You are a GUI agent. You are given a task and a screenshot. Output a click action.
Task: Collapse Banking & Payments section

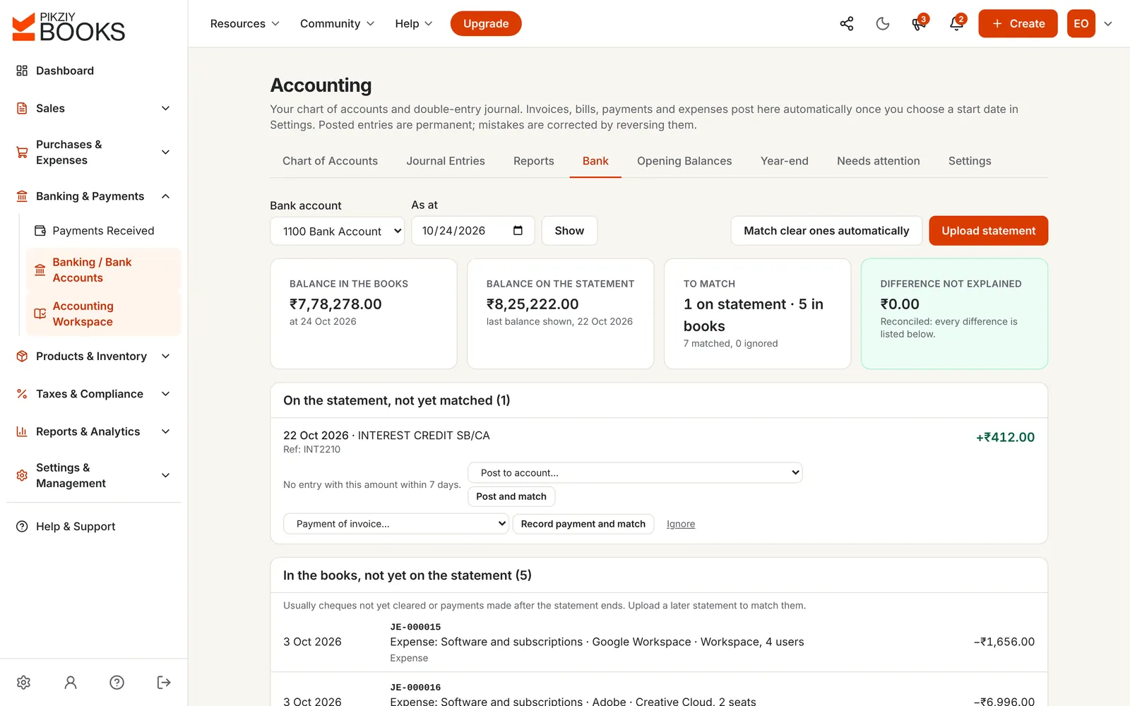click(94, 196)
